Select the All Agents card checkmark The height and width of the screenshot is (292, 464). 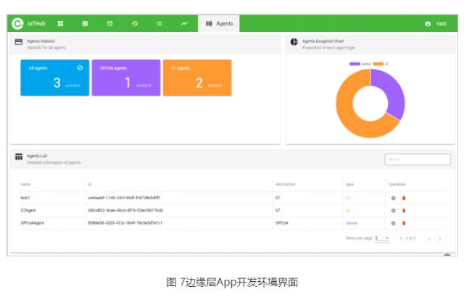(80, 68)
